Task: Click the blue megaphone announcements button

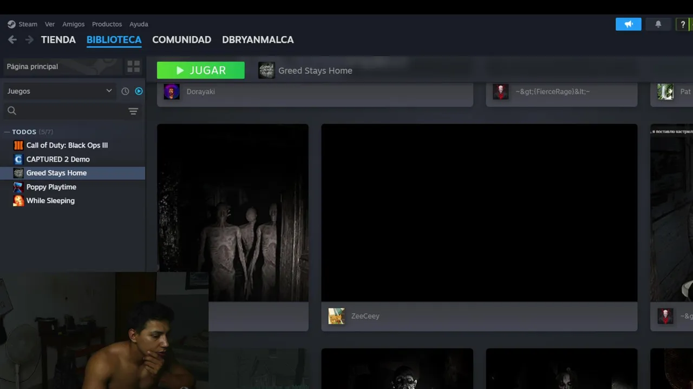Action: (629, 24)
